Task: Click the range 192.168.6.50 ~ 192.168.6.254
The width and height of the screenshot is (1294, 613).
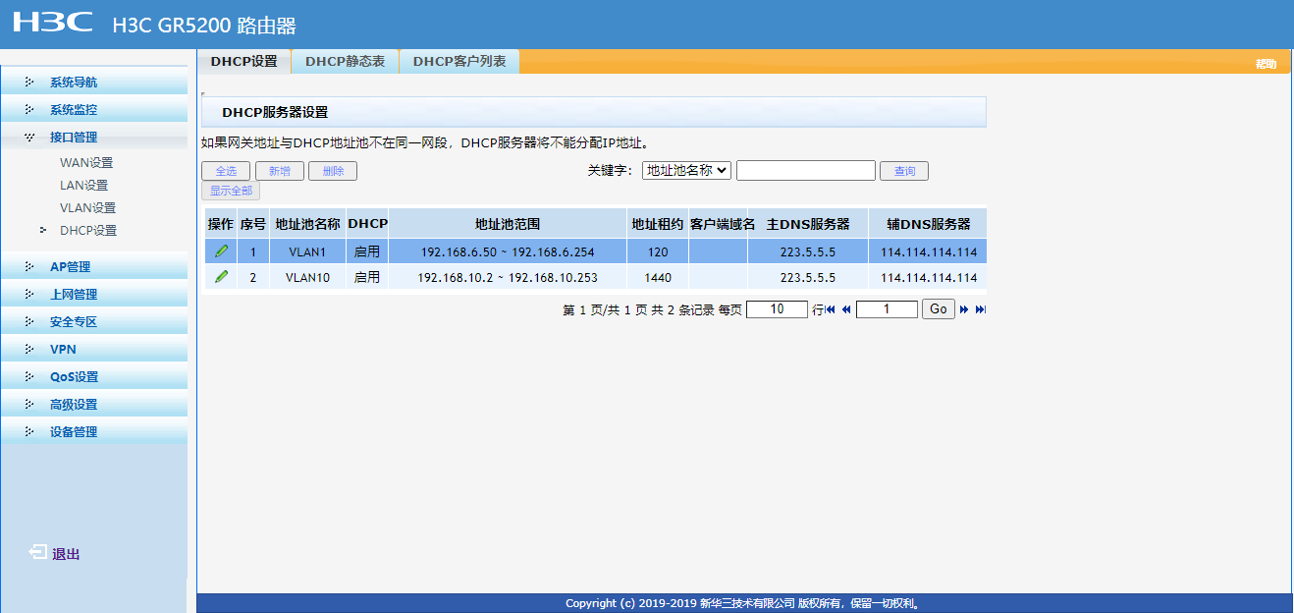Action: [508, 252]
